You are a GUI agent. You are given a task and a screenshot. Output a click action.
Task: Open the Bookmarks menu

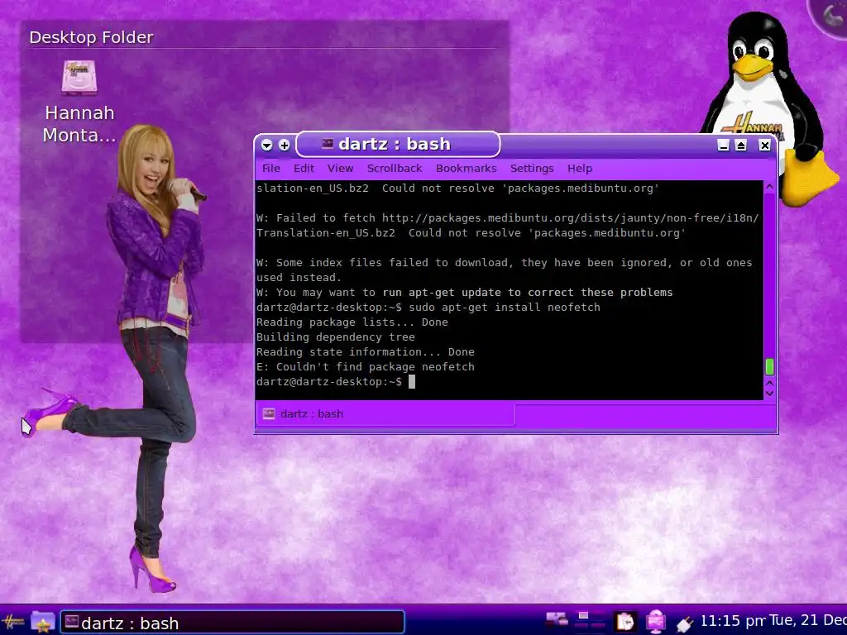tap(467, 169)
